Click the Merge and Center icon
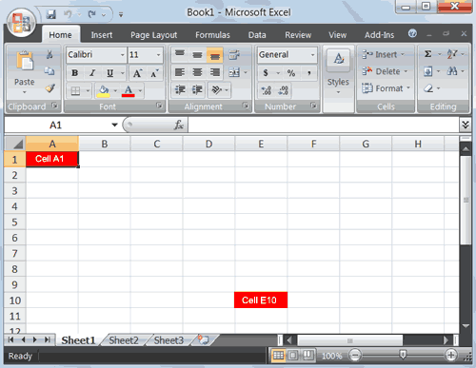This screenshot has height=368, width=476. click(x=234, y=72)
